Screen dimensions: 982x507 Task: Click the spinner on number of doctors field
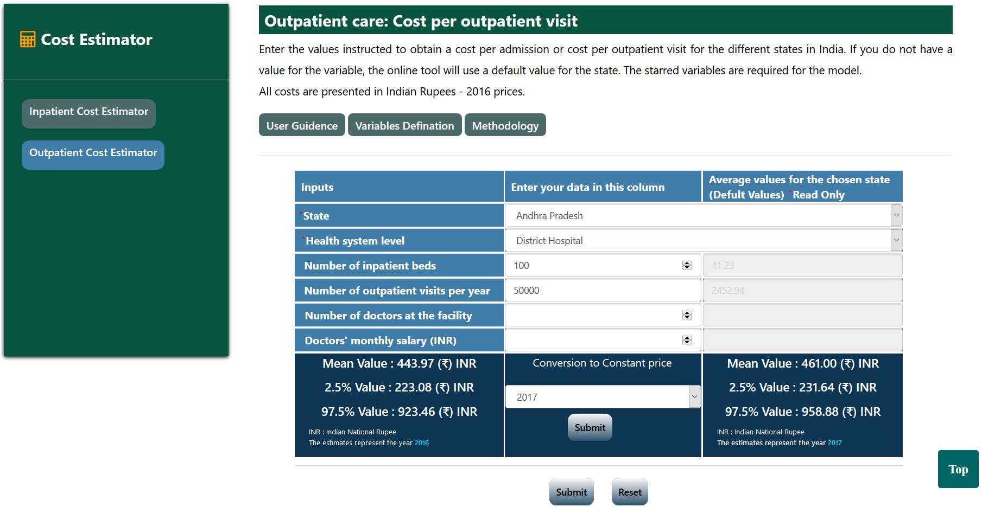(x=687, y=316)
